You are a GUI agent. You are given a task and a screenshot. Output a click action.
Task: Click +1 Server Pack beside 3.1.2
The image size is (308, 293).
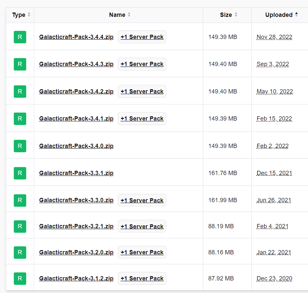coord(142,278)
